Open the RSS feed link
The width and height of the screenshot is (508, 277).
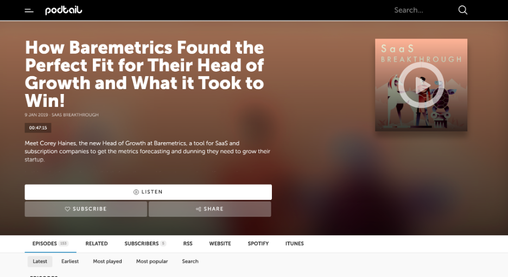(x=188, y=244)
